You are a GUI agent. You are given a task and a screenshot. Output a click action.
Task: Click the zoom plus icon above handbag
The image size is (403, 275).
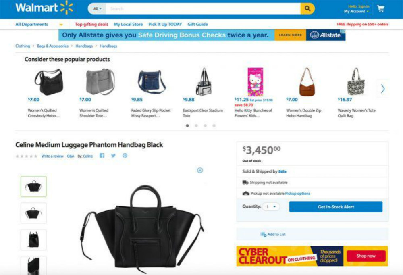click(200, 170)
